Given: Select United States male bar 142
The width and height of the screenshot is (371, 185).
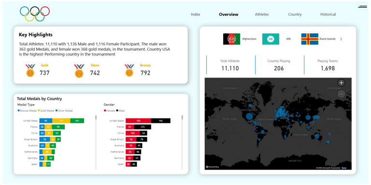Looking at the screenshot, I should pyautogui.click(x=161, y=121).
